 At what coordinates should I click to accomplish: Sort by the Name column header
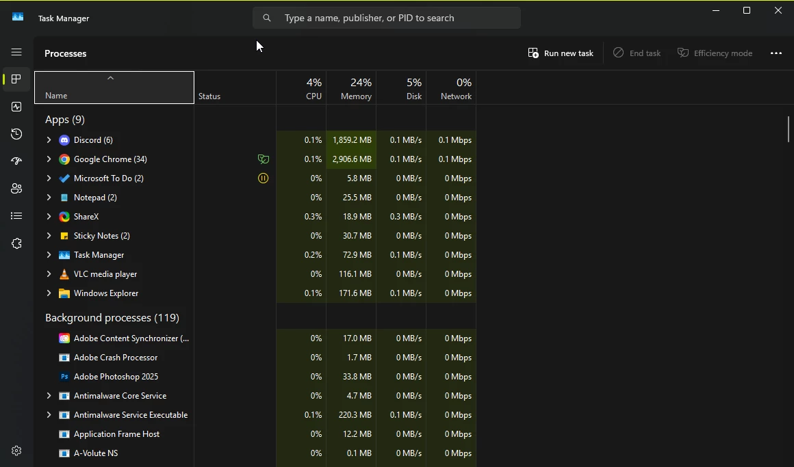pos(114,88)
